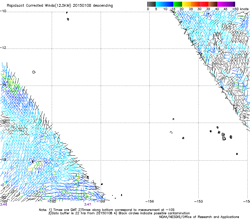Click the '>50 knots' legend label
The image size is (250, 219).
240,9
